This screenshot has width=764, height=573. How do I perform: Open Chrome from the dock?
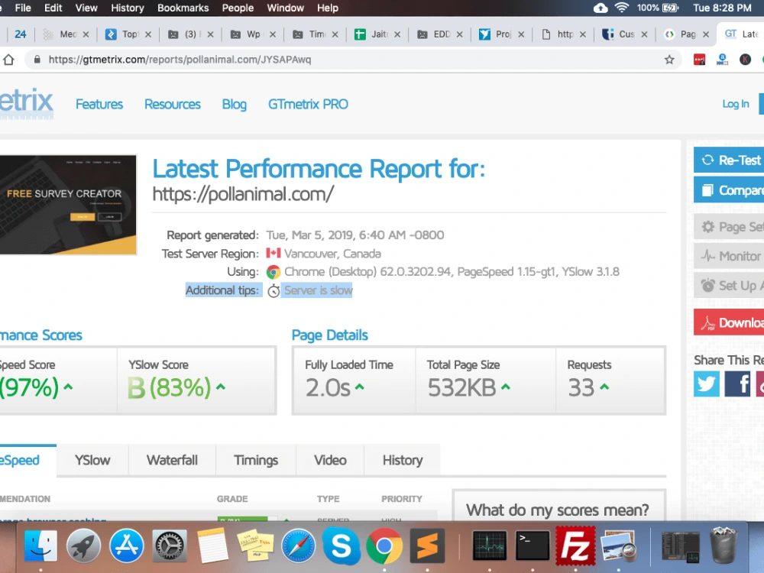384,545
